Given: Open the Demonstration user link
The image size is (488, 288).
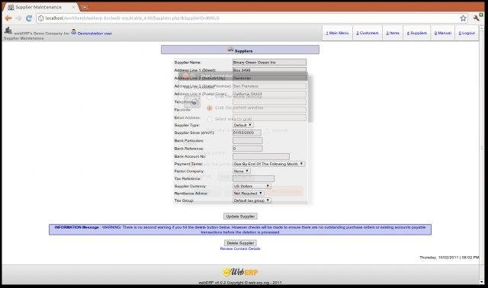Looking at the screenshot, I should point(95,34).
